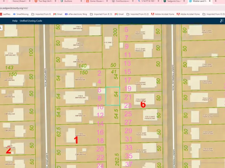Click pink lot number 2
Image resolution: width=225 pixels, height=168 pixels.
[99, 73]
